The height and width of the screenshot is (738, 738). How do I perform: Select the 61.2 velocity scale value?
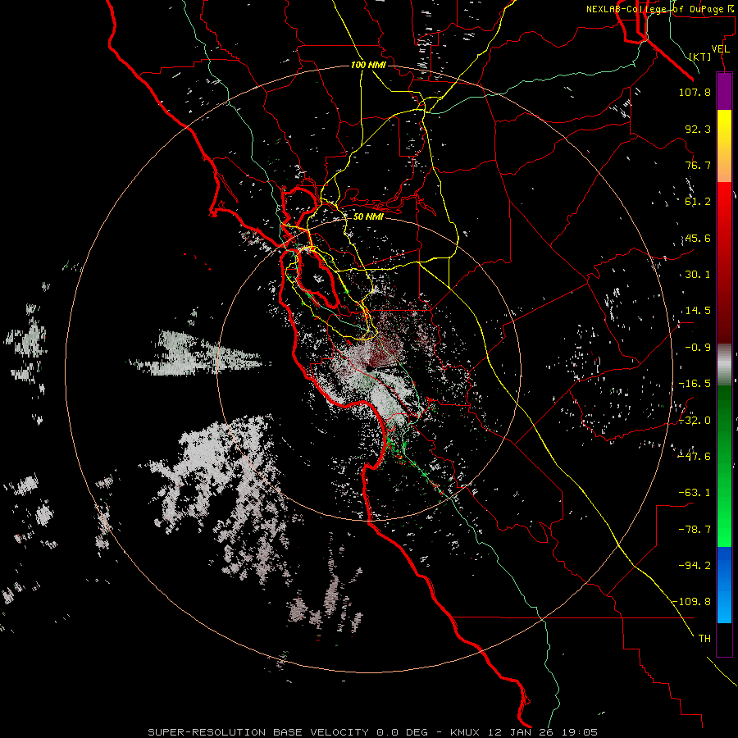tap(698, 202)
